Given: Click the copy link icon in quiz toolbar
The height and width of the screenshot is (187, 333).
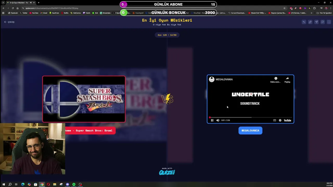Looking at the screenshot, I should tap(310, 22).
